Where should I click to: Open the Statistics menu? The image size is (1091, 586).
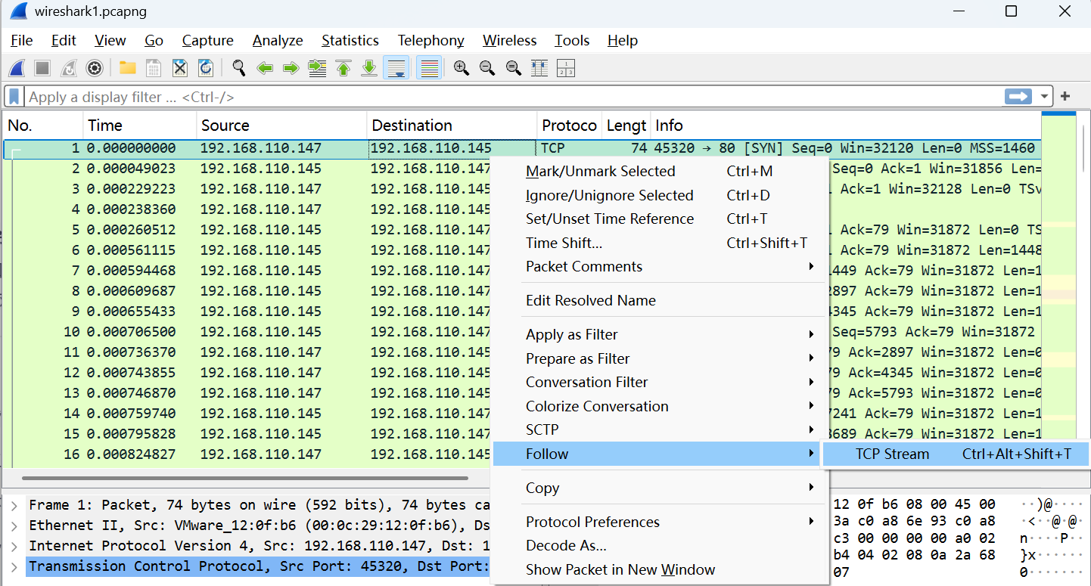click(x=350, y=41)
